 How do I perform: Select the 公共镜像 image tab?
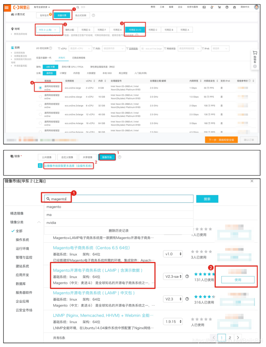(47, 157)
